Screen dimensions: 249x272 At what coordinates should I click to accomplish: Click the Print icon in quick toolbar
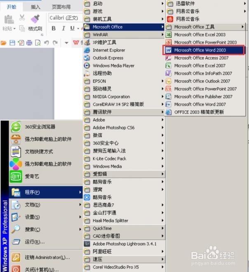[x=29, y=43]
